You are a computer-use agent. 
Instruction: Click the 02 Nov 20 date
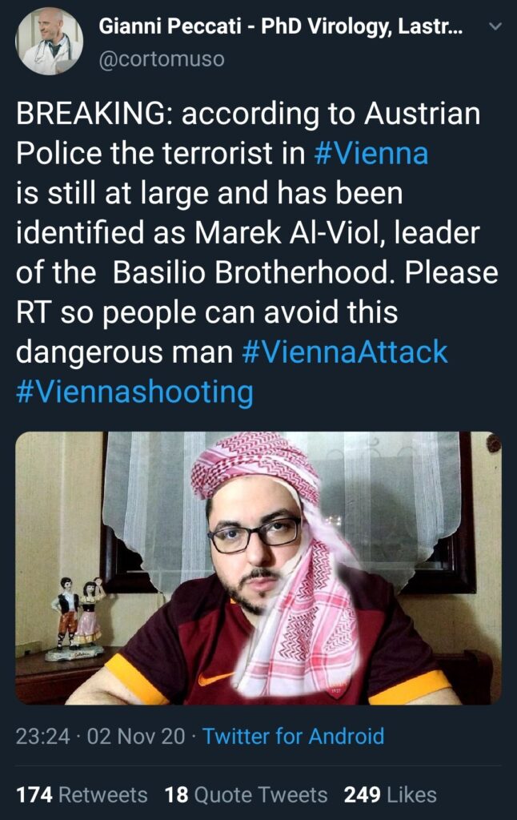(x=136, y=736)
